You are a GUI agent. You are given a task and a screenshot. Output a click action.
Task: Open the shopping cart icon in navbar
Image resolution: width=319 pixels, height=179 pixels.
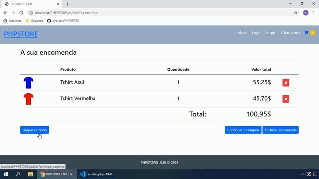[306, 33]
